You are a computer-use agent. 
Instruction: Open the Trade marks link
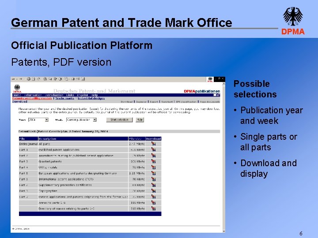coord(64,98)
